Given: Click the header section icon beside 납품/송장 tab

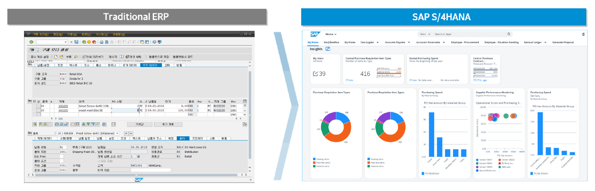Looking at the screenshot, I should 30,64.
